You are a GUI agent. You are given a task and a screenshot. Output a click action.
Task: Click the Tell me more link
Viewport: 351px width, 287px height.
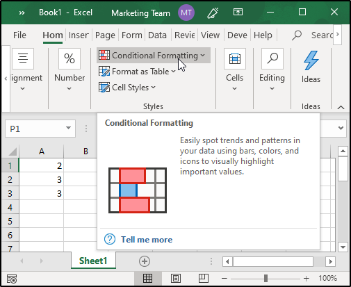147,240
